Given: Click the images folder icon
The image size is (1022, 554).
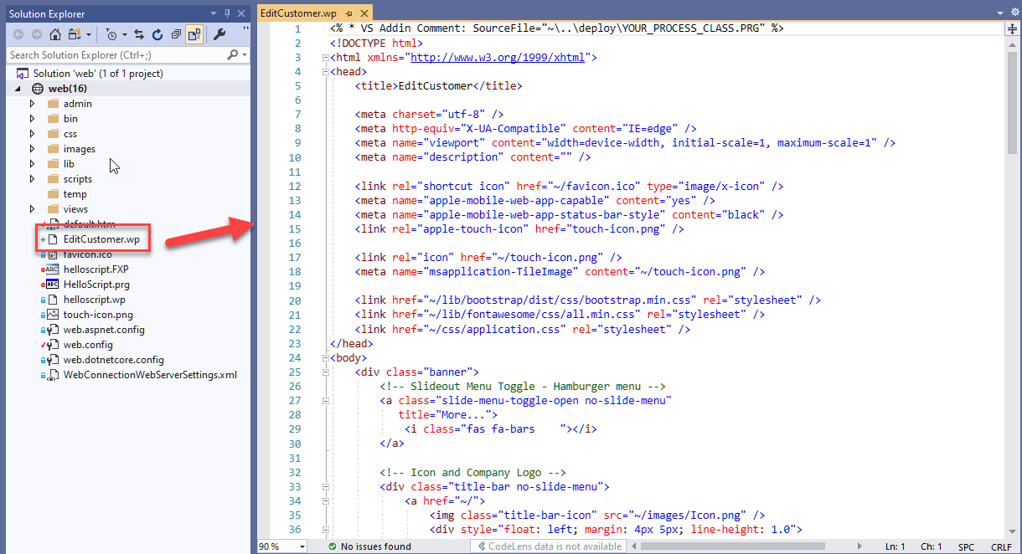Looking at the screenshot, I should (53, 149).
